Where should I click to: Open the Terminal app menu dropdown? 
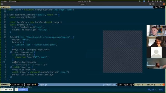[x=13, y=1]
